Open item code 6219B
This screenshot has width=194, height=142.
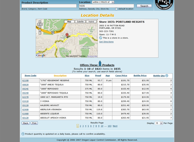[25, 81]
